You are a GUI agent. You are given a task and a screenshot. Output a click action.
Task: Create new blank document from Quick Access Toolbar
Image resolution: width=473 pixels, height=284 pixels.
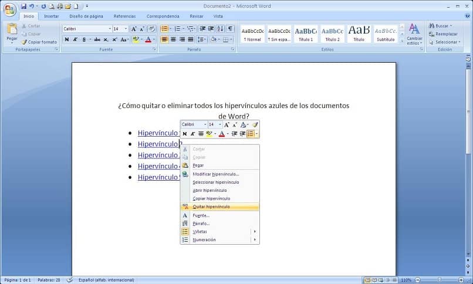tap(76, 6)
